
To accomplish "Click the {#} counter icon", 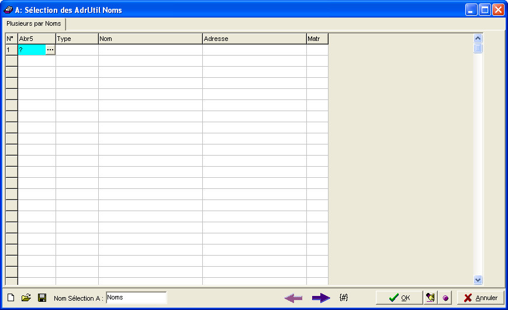I will click(344, 297).
